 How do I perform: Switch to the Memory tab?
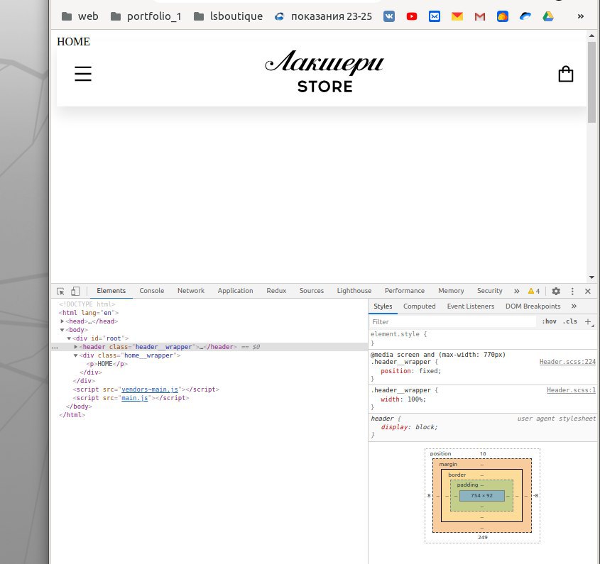[451, 291]
